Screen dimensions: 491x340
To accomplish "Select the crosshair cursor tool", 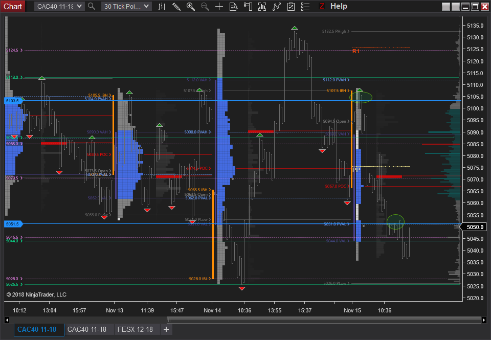I will point(219,6).
